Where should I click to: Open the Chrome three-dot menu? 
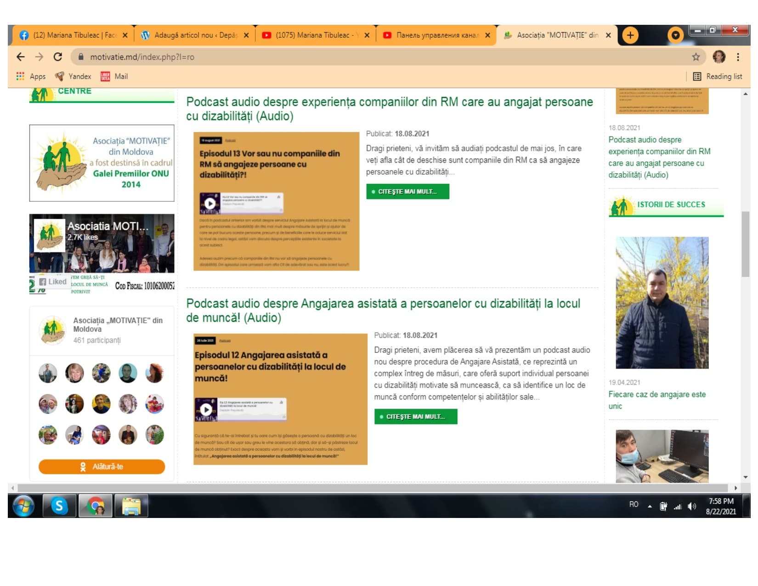(x=738, y=57)
